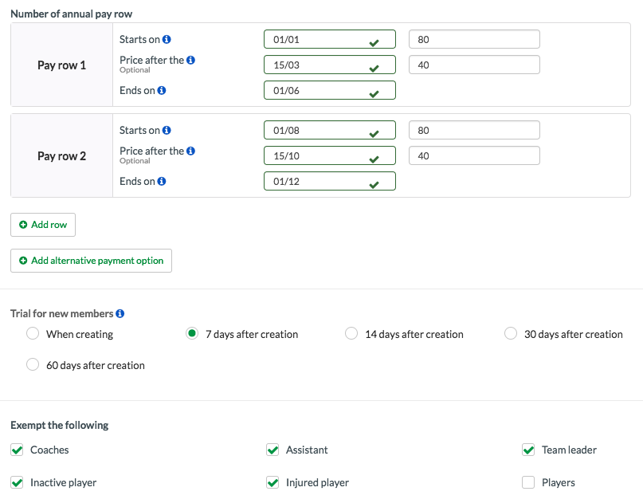This screenshot has height=503, width=643.
Task: Uncheck the Coaches exemption
Action: click(x=17, y=450)
